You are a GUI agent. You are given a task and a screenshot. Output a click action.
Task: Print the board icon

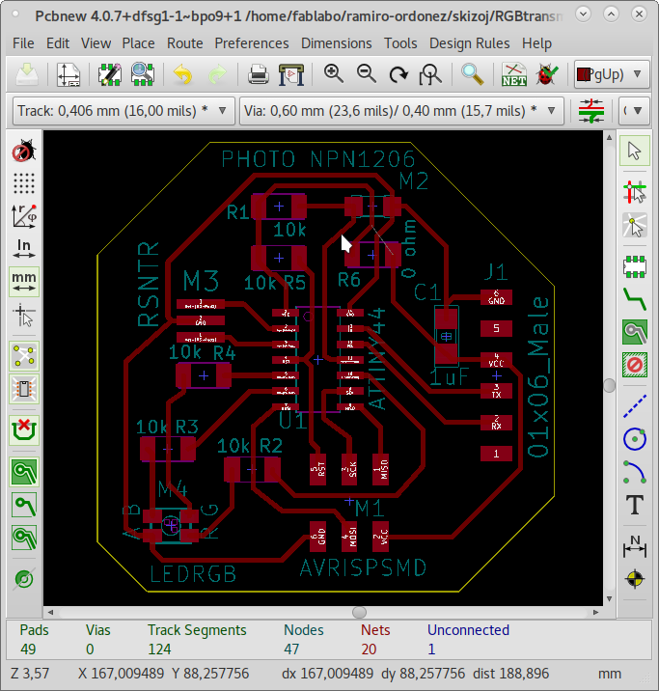pos(258,74)
